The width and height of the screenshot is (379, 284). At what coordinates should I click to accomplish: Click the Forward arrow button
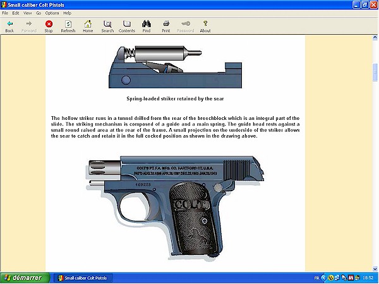click(x=29, y=26)
